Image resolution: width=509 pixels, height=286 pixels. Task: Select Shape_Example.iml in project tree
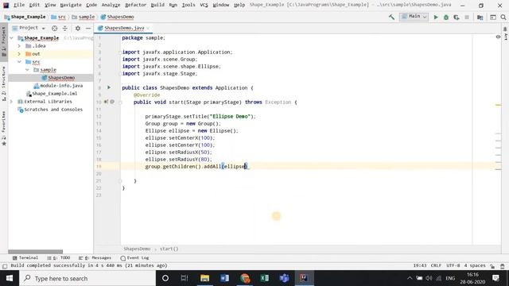[x=51, y=94]
